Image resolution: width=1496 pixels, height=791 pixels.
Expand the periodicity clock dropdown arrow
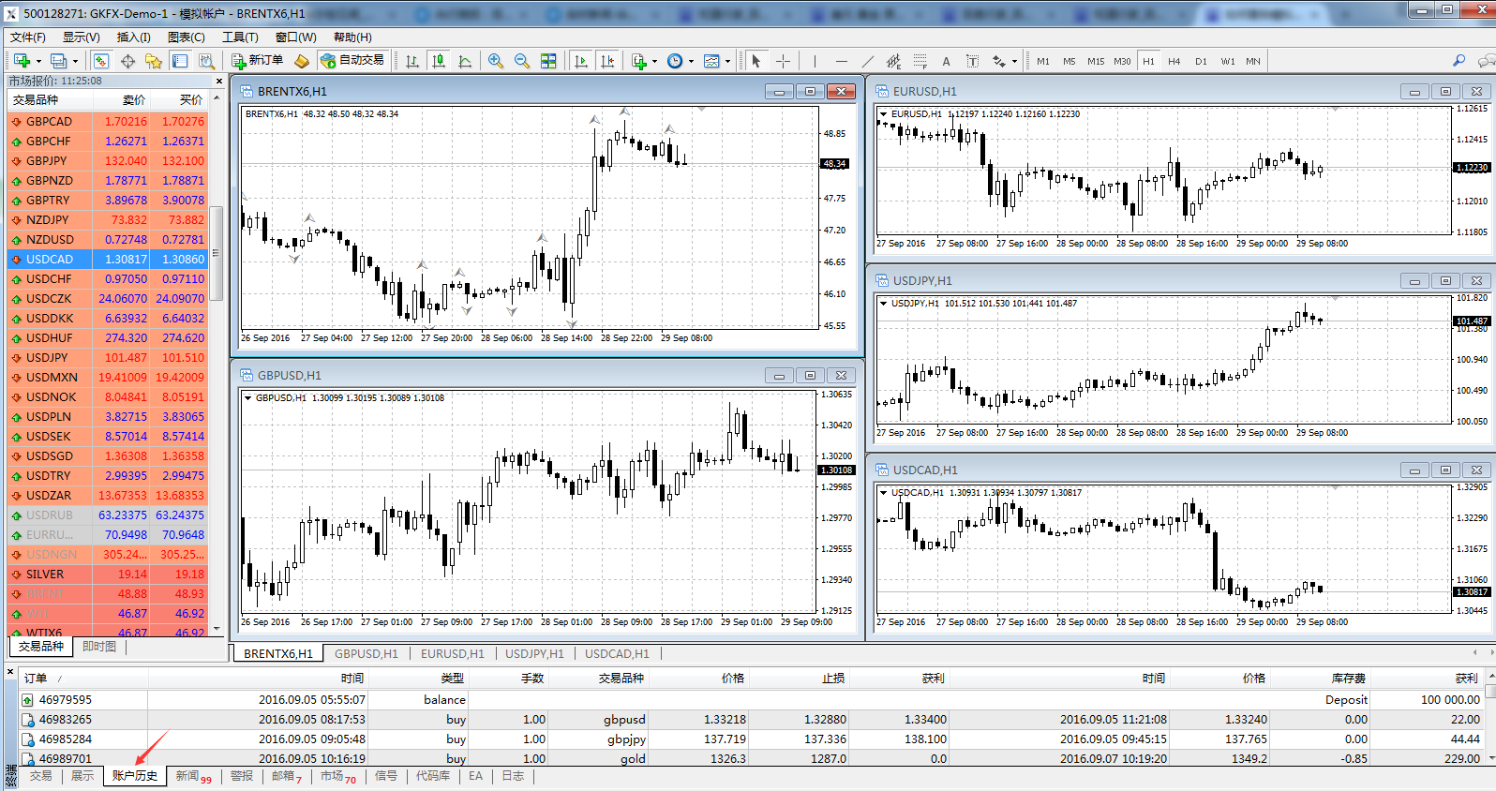point(691,61)
